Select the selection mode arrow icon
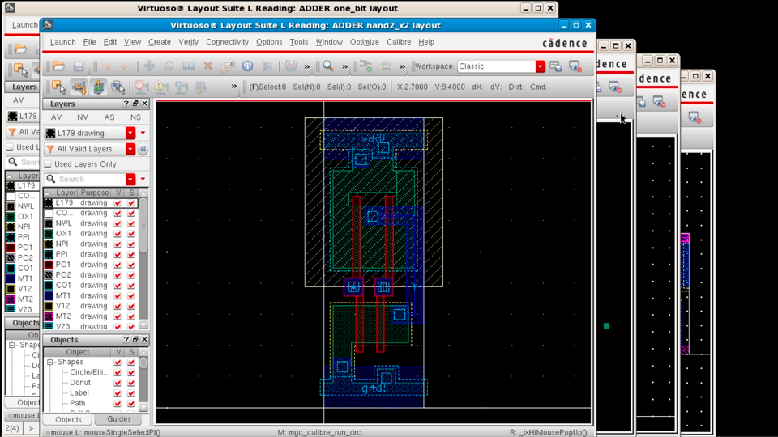This screenshot has height=437, width=778. pos(58,87)
